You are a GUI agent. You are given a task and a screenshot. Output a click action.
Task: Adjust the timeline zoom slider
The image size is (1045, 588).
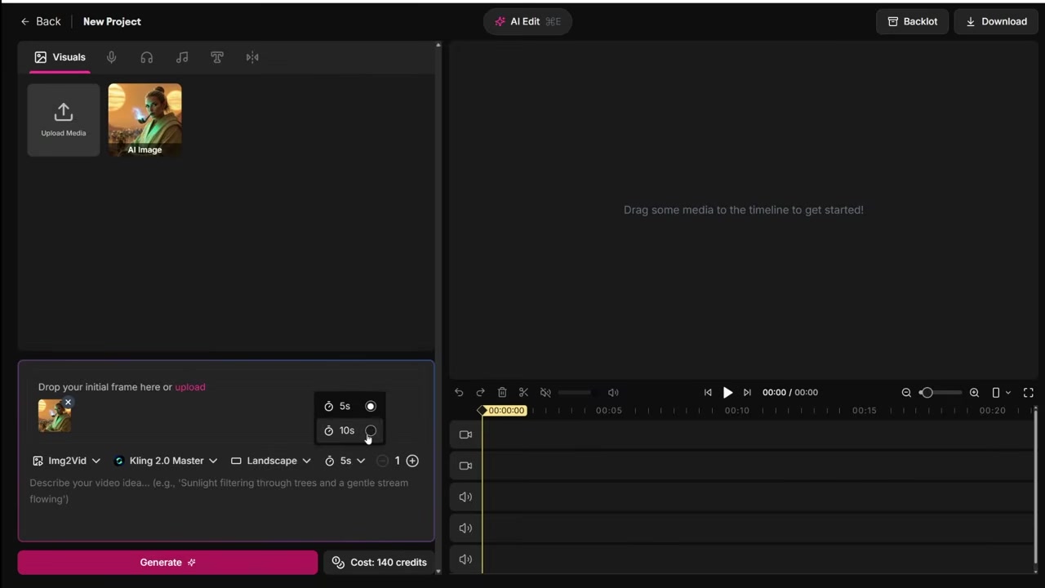tap(940, 393)
